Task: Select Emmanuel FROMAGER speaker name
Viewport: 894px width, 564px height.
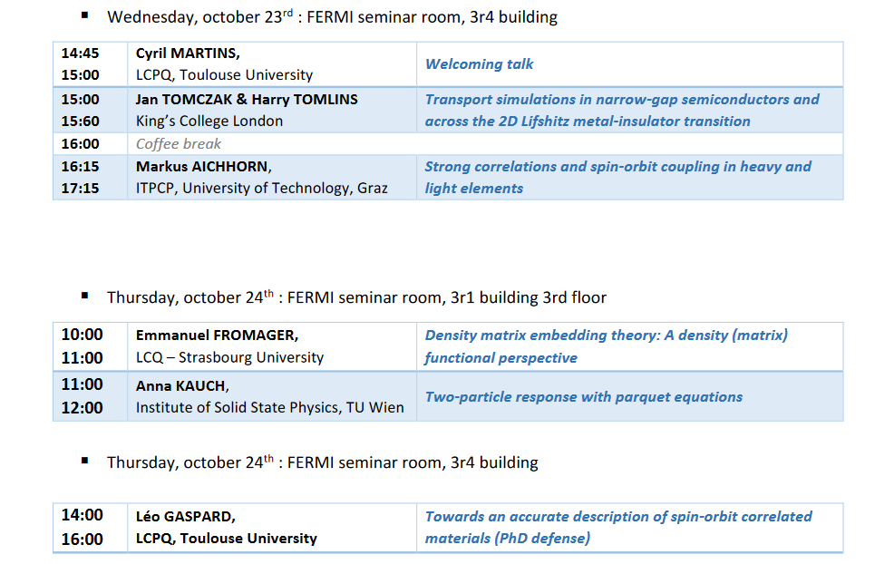Action: point(218,335)
